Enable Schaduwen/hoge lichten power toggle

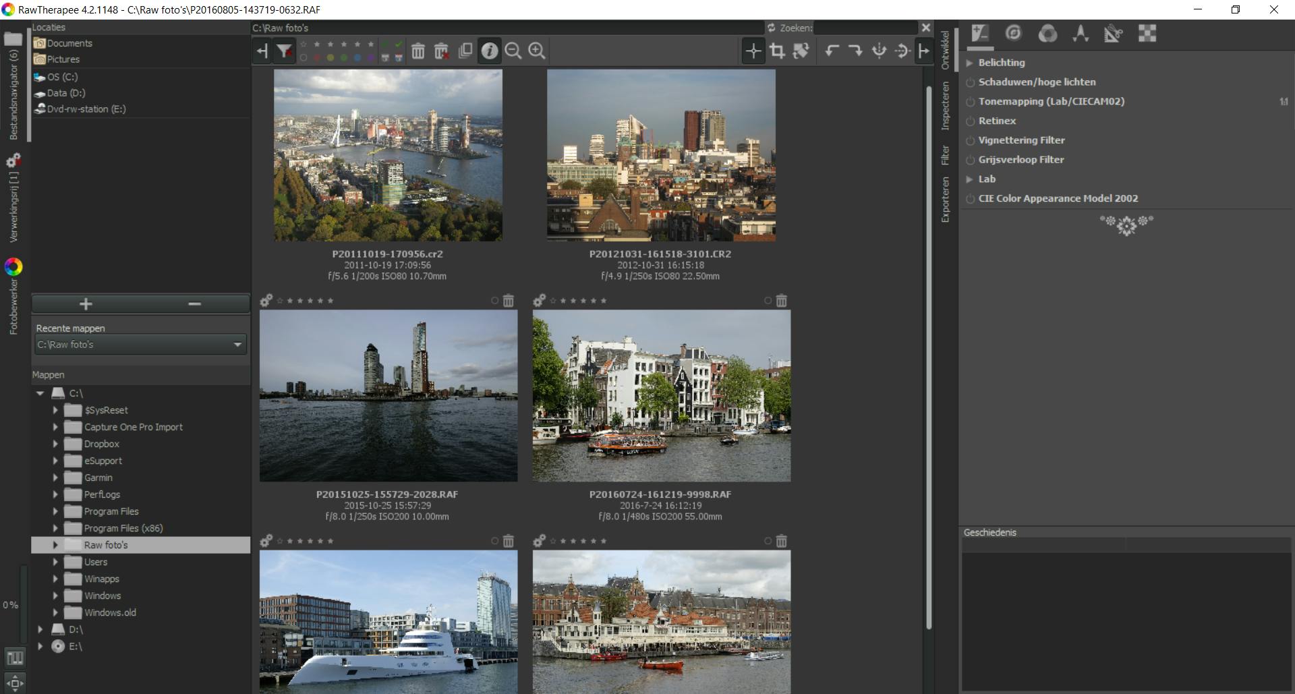coord(970,82)
